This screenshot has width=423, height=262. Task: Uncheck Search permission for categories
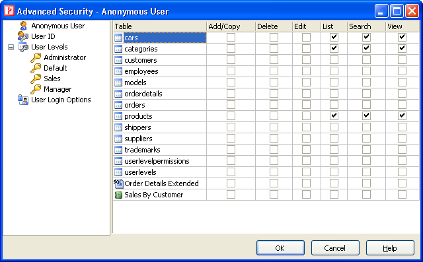[366, 48]
